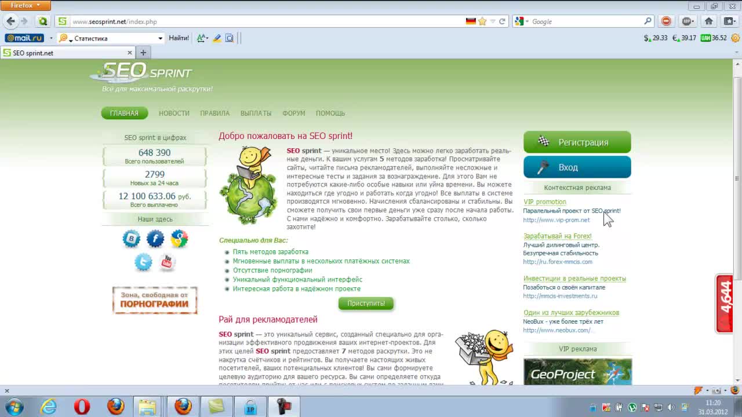The image size is (742, 417).
Task: Open the Зарабатывай на Forex! link
Action: 557,236
